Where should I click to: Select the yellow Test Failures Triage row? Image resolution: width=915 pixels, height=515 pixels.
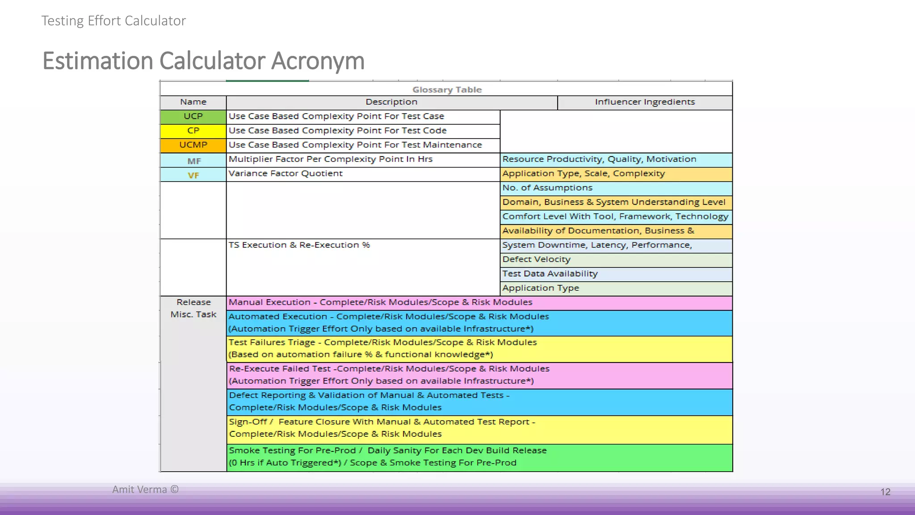382,348
